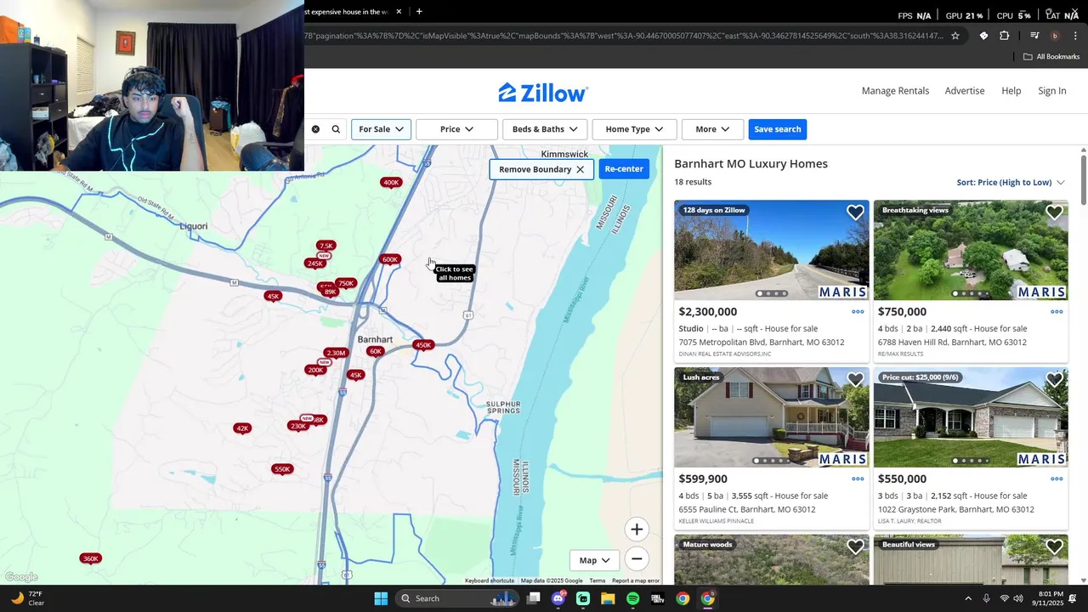
Task: Click the Save search button
Action: [778, 129]
